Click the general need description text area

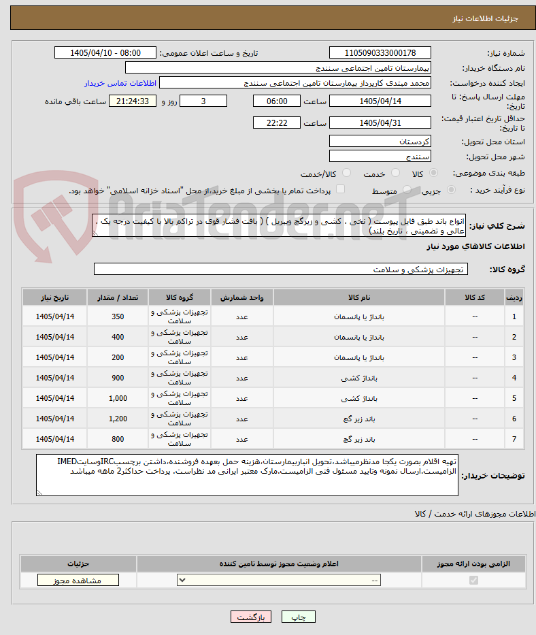278,225
